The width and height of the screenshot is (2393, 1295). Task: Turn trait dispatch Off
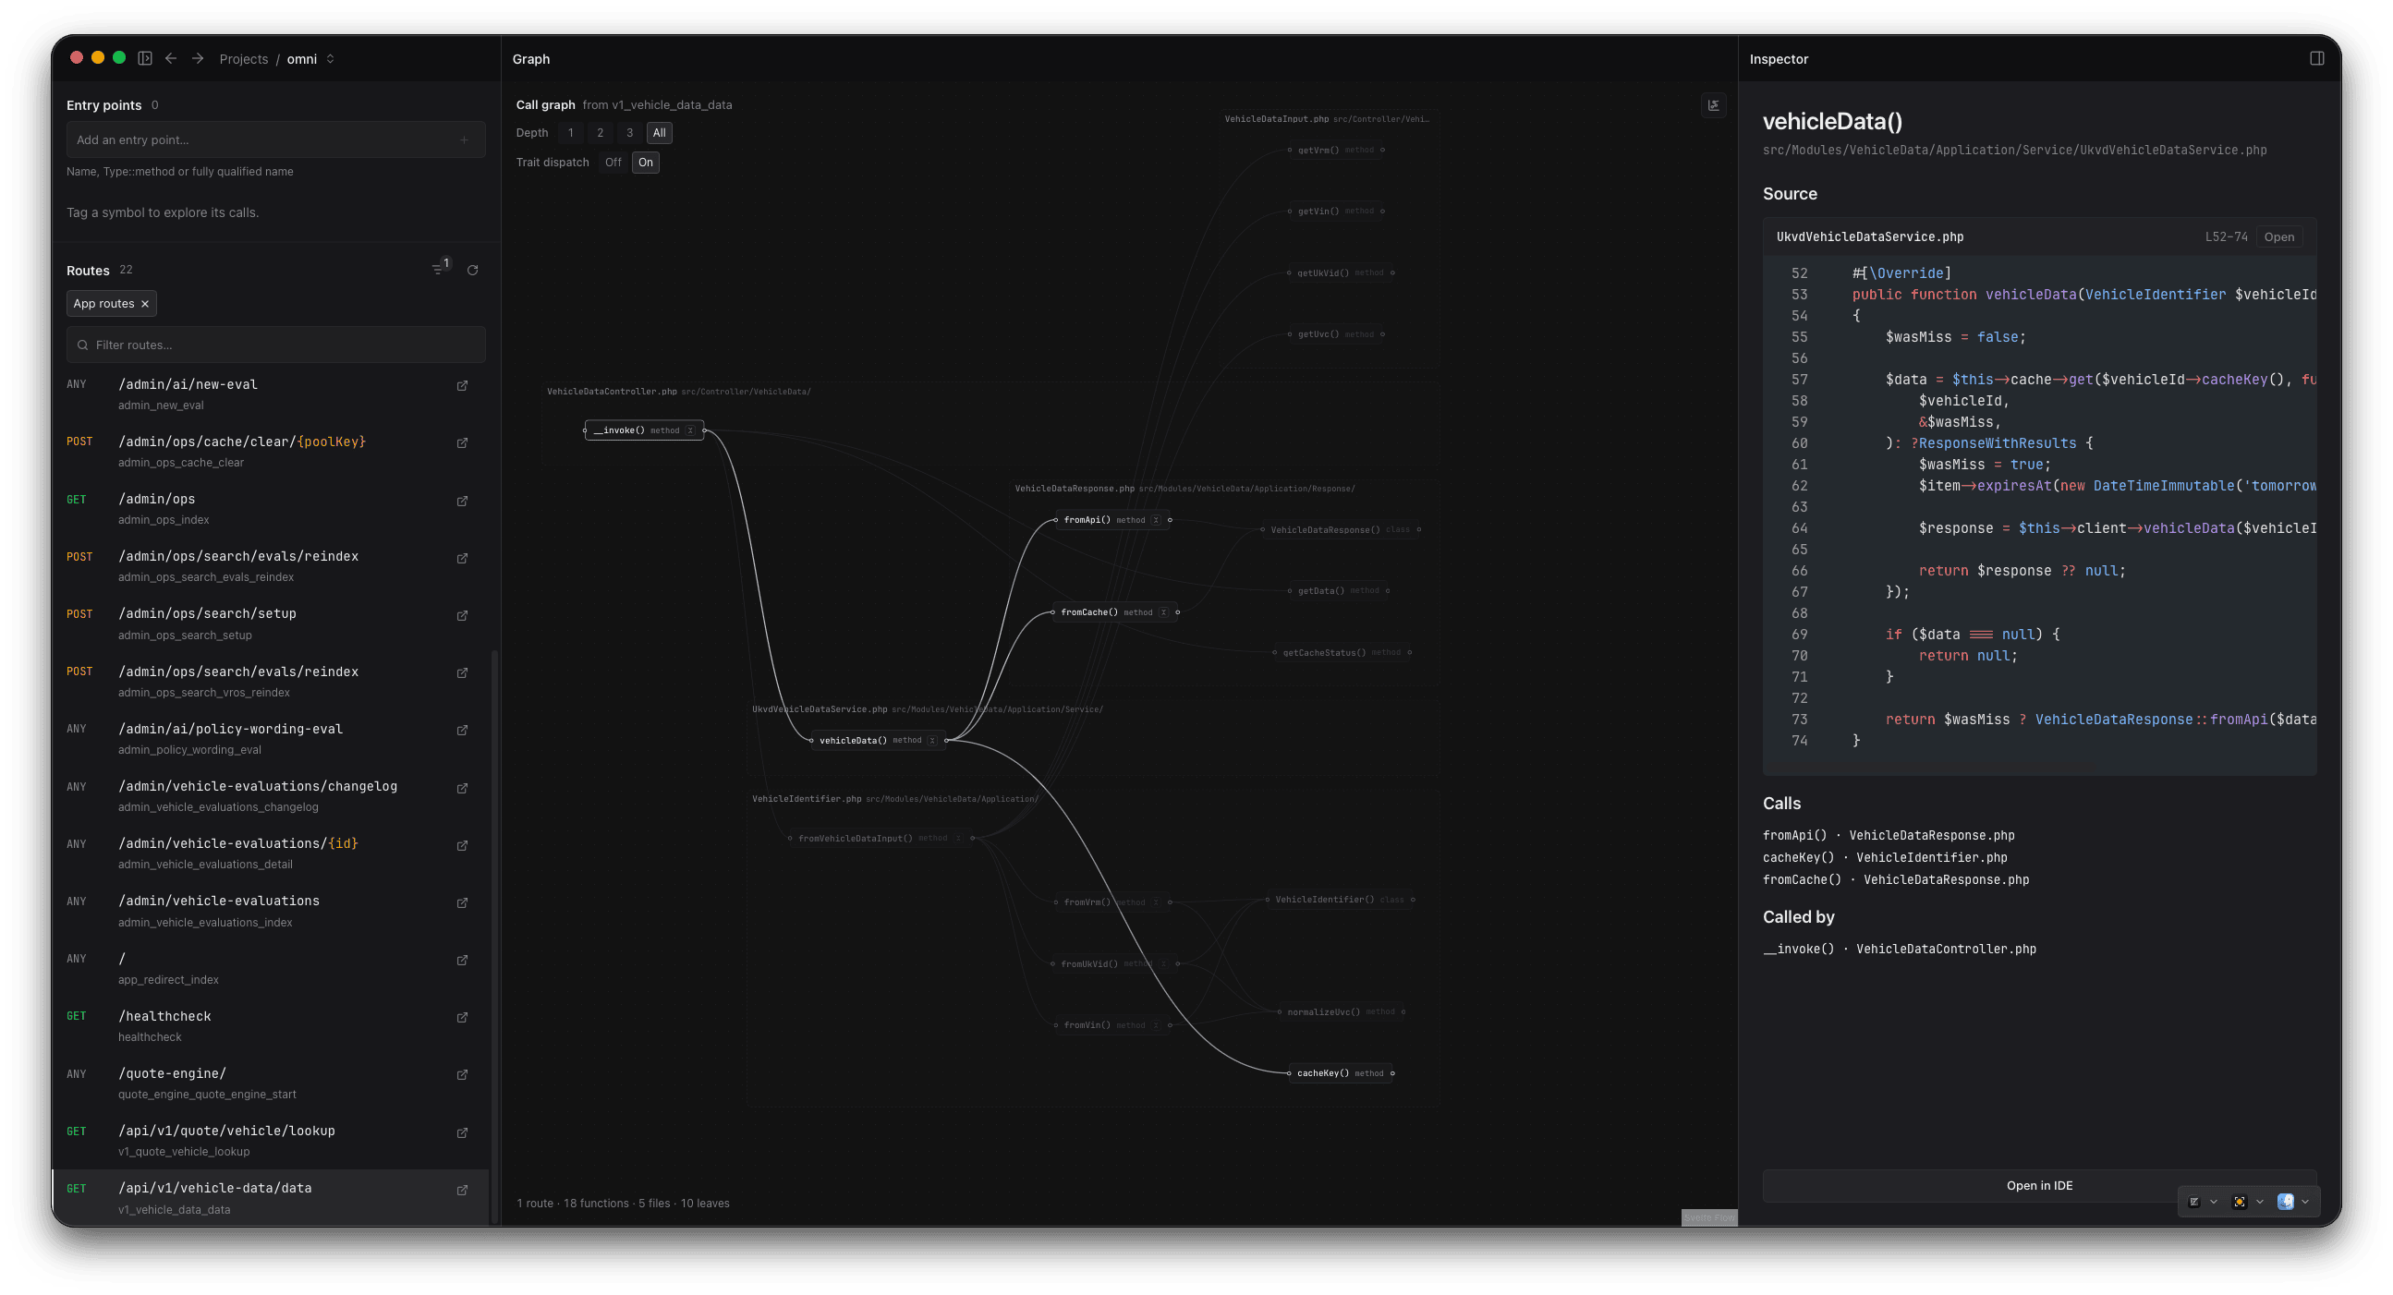(613, 163)
